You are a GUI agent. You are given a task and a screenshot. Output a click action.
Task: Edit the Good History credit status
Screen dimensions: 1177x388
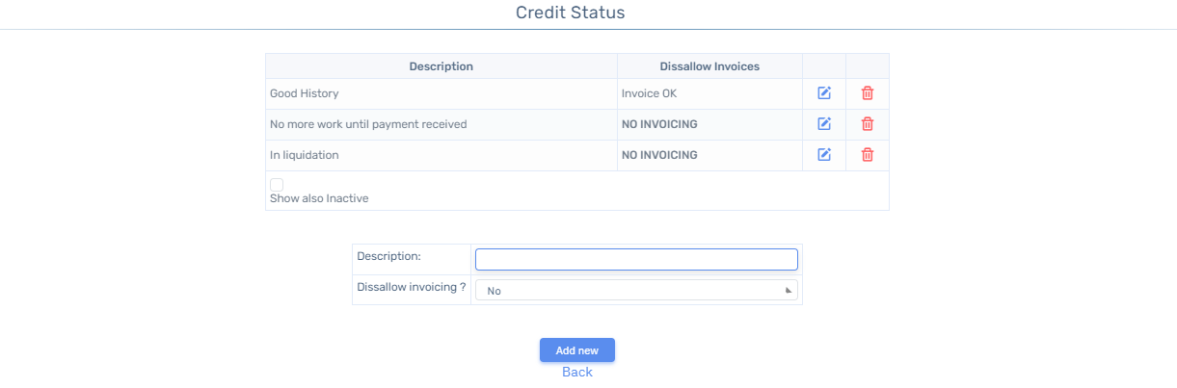point(824,93)
